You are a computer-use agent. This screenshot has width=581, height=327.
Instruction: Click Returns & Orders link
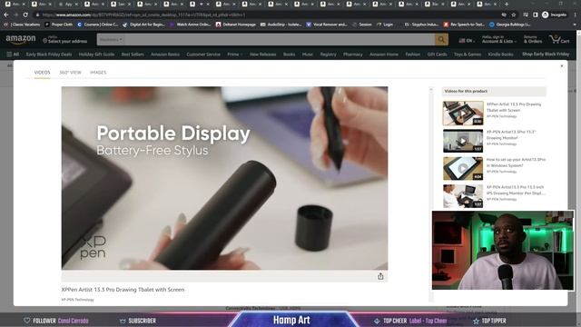coord(533,39)
